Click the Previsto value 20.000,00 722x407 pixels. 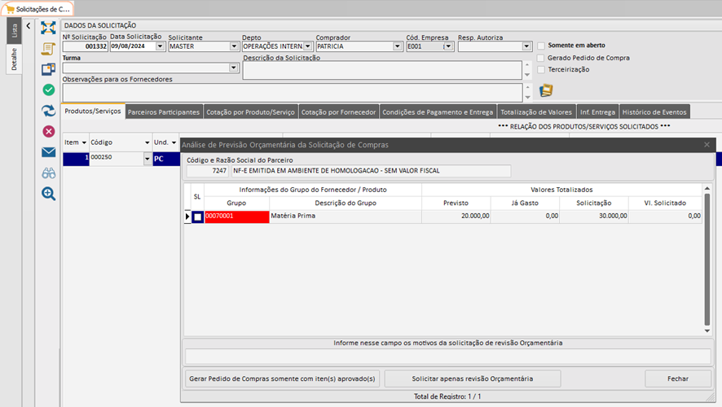[456, 217]
